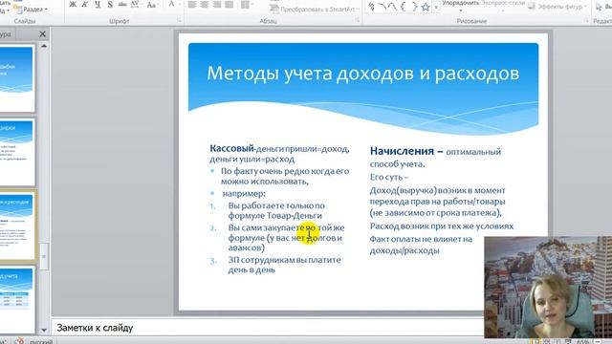This screenshot has height=344, width=612.
Task: Click text ЗП сотрудникам вы платите
Action: (285, 260)
